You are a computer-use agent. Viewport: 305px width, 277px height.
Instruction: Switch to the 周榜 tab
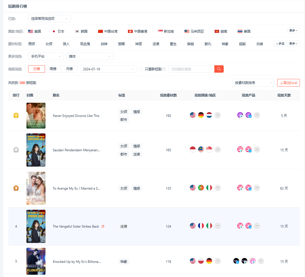pos(53,69)
